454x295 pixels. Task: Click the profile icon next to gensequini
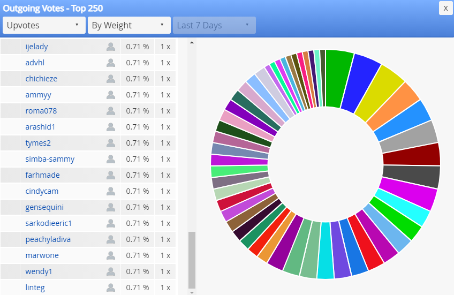[x=111, y=207]
